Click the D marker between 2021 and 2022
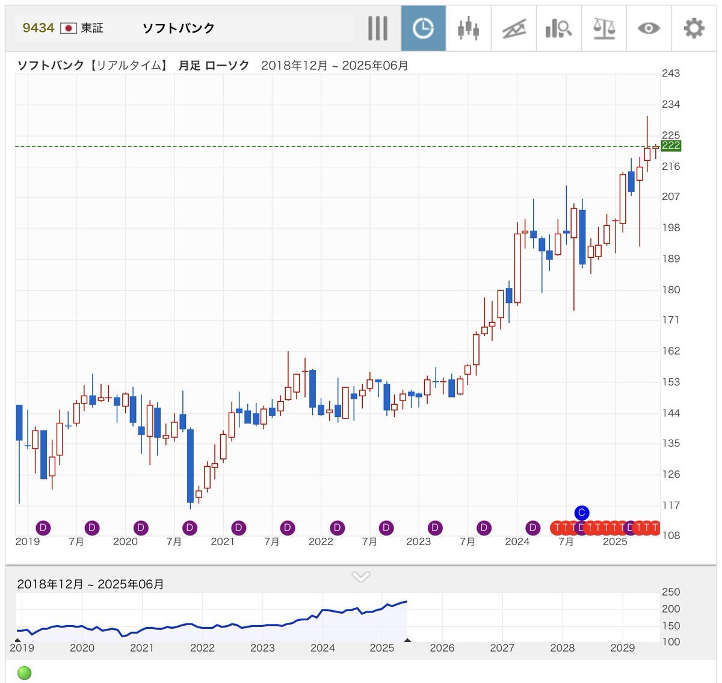 click(x=288, y=528)
